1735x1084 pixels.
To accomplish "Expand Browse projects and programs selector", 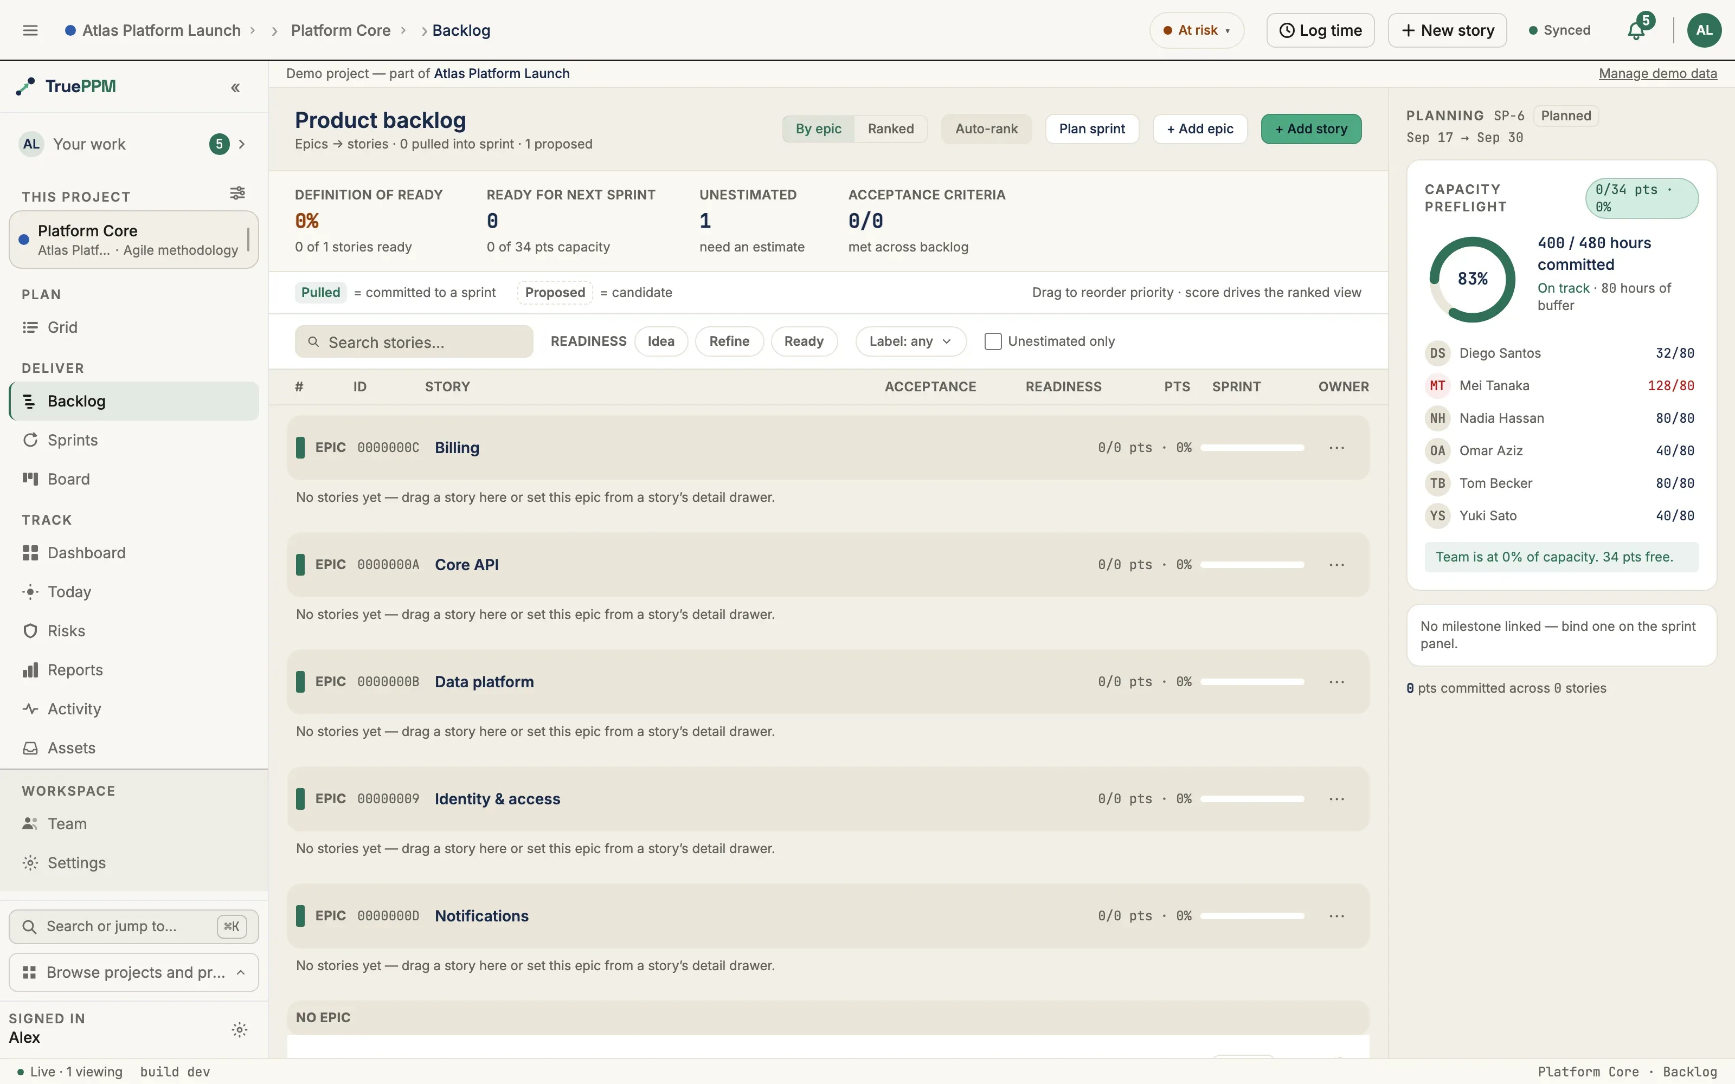I will pos(134,972).
